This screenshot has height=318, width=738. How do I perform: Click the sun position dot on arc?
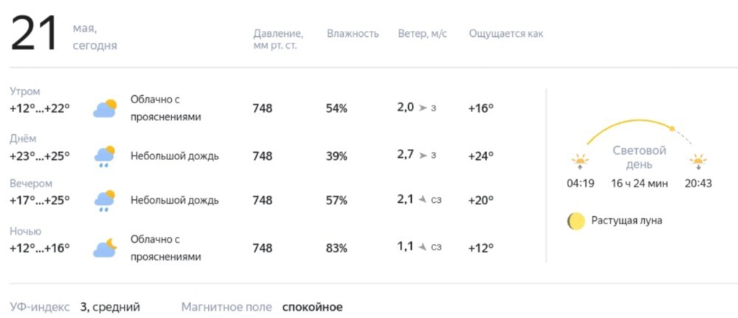coord(672,128)
